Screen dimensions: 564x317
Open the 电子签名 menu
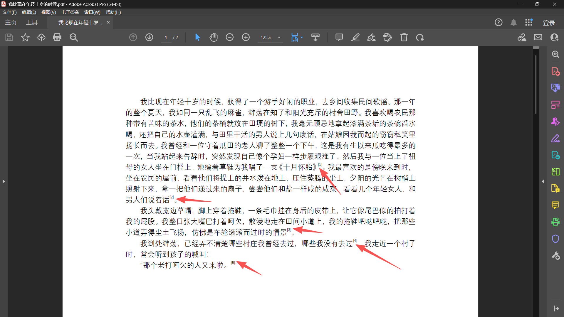pos(70,12)
